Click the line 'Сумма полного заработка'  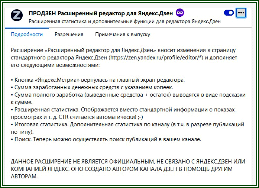click(128, 98)
